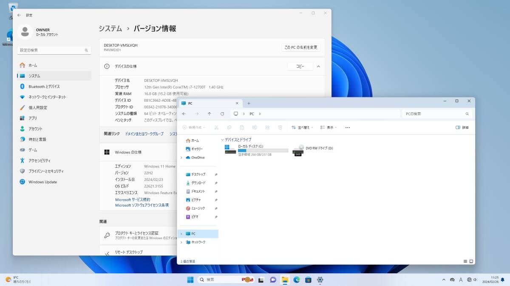Switch to the PC tab in Explorer
This screenshot has width=510, height=286.
click(x=190, y=103)
